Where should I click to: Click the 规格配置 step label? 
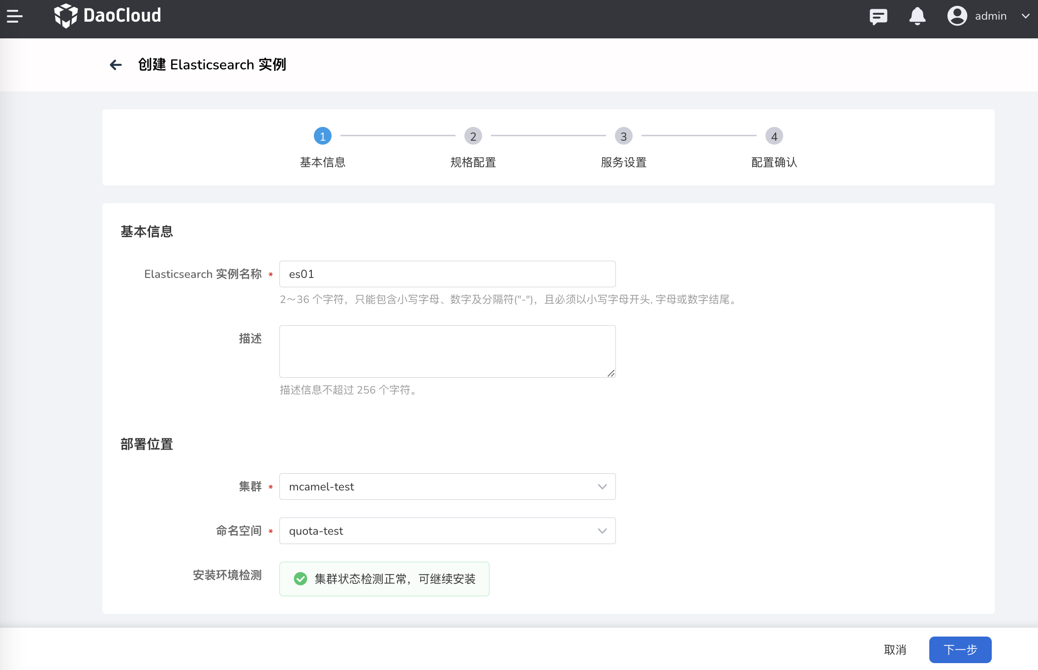point(473,162)
